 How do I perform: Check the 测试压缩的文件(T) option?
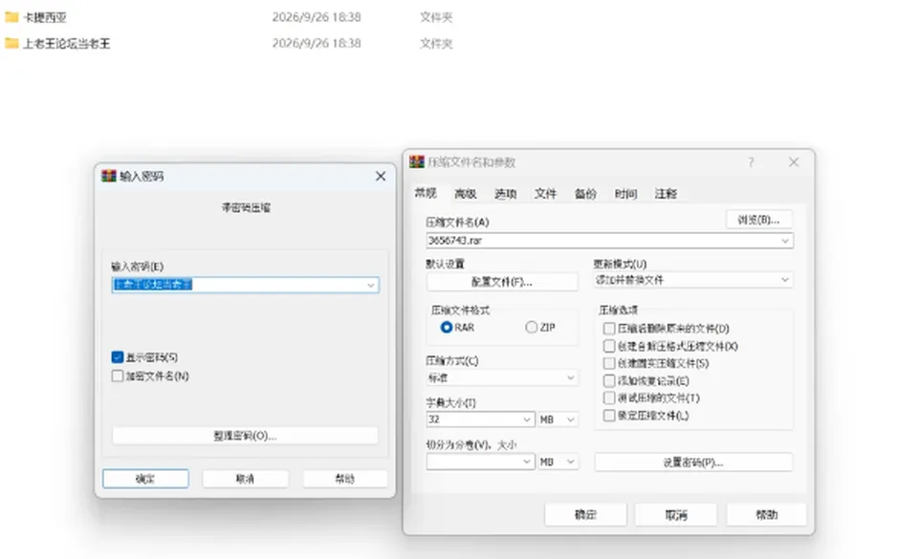[x=609, y=398]
